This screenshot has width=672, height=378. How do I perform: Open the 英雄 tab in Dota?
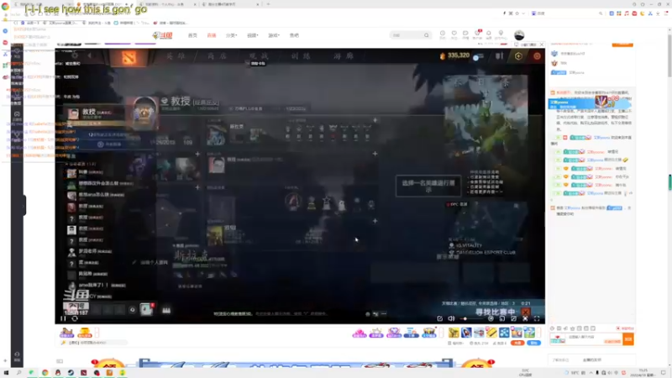coord(175,56)
